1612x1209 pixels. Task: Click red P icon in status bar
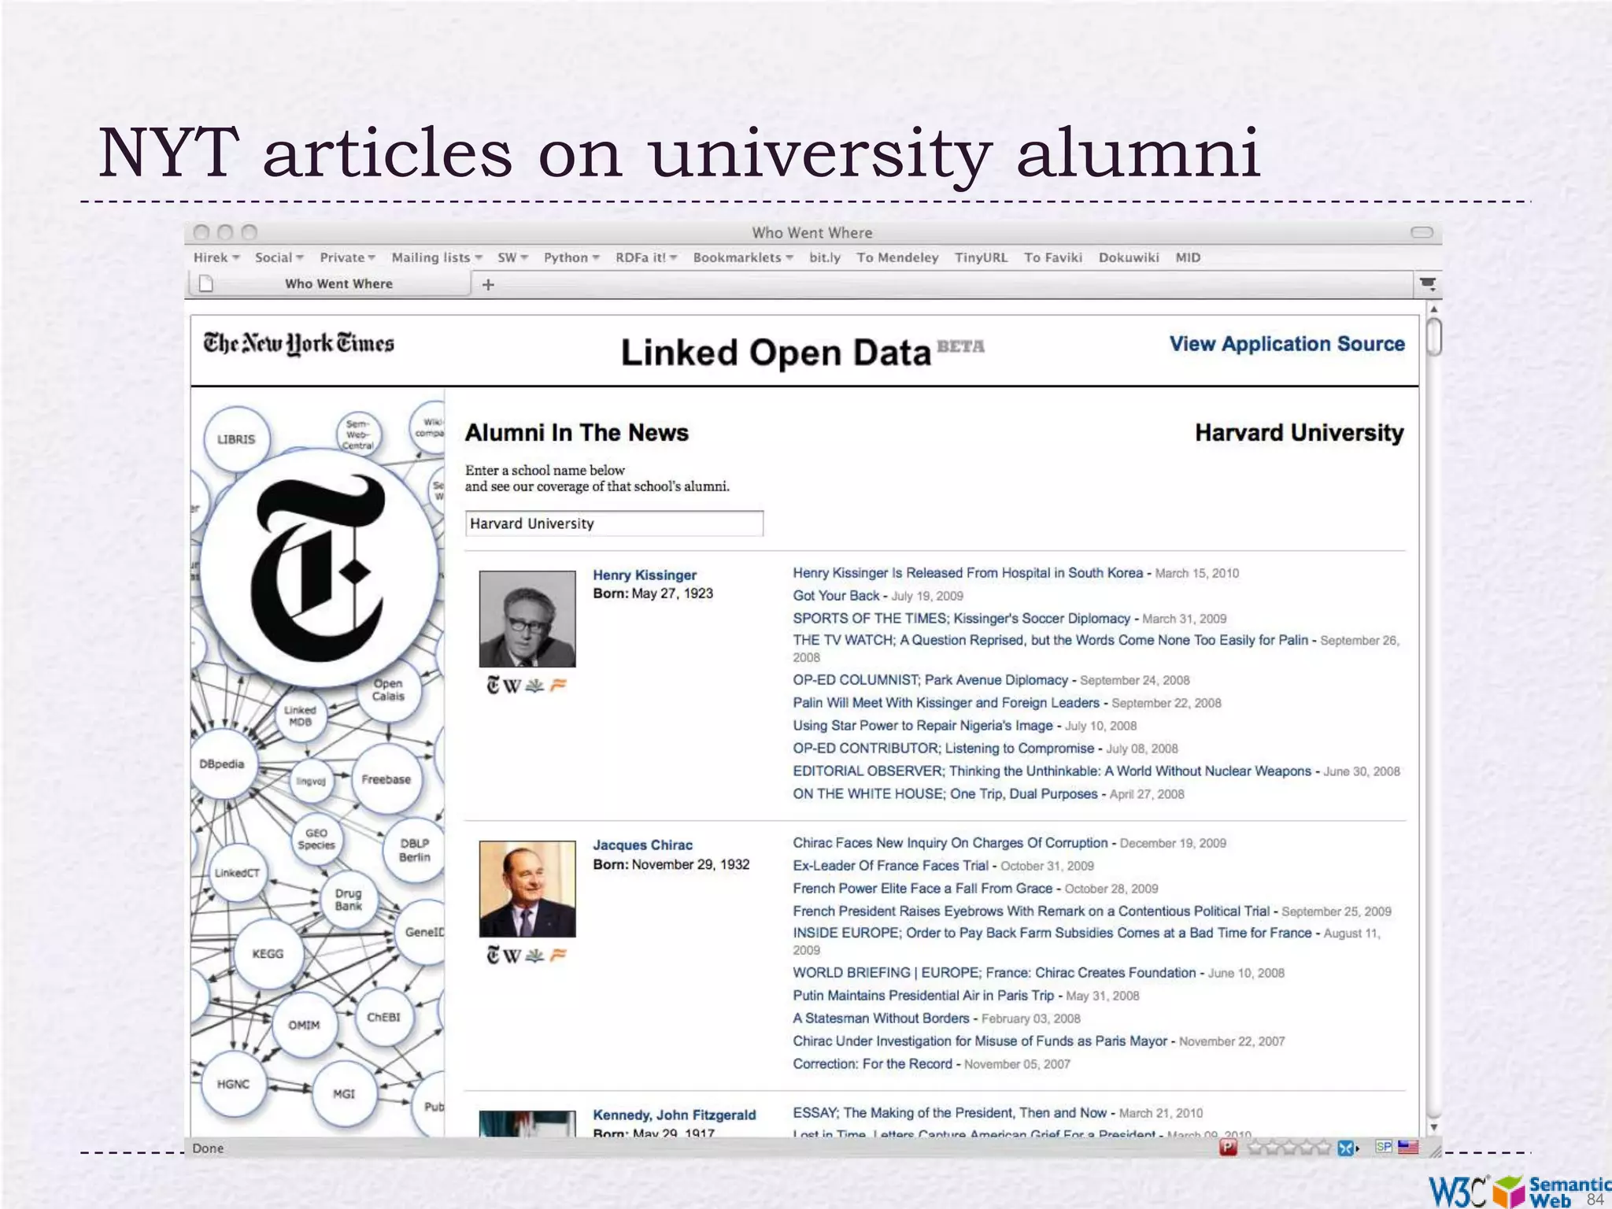(x=1228, y=1148)
